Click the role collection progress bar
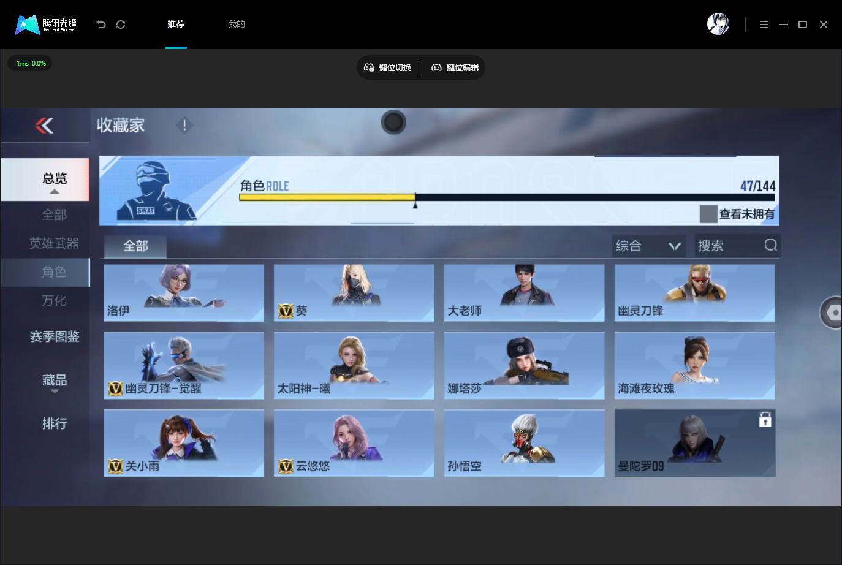This screenshot has width=842, height=565. click(x=507, y=197)
